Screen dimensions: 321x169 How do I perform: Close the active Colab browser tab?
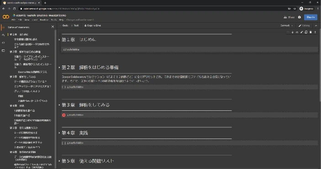39,3
